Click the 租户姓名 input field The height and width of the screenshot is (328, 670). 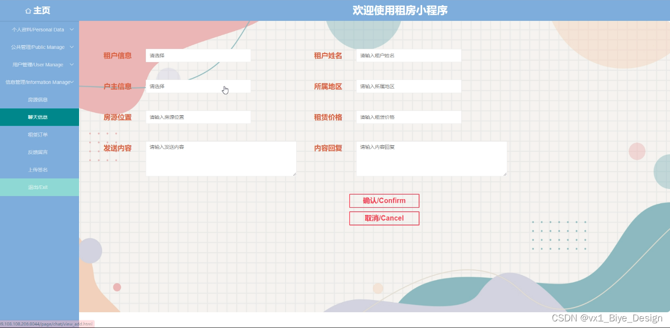[x=408, y=55]
